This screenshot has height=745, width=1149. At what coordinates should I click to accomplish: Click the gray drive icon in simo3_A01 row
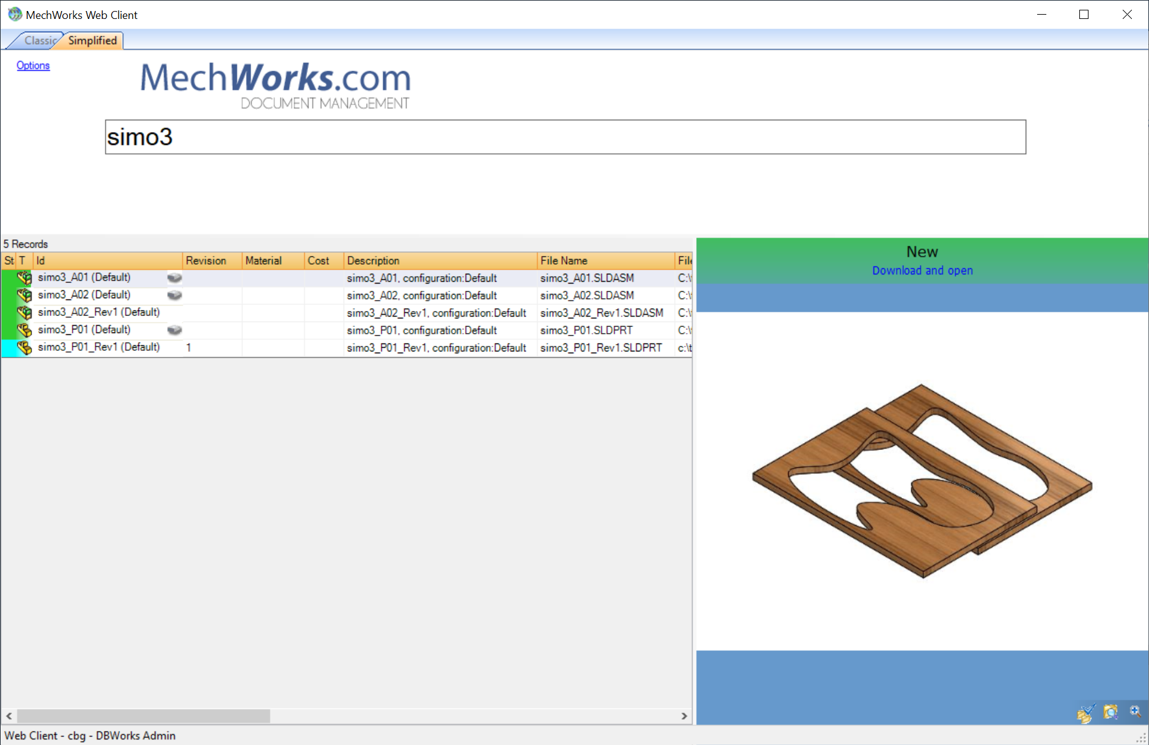[174, 278]
